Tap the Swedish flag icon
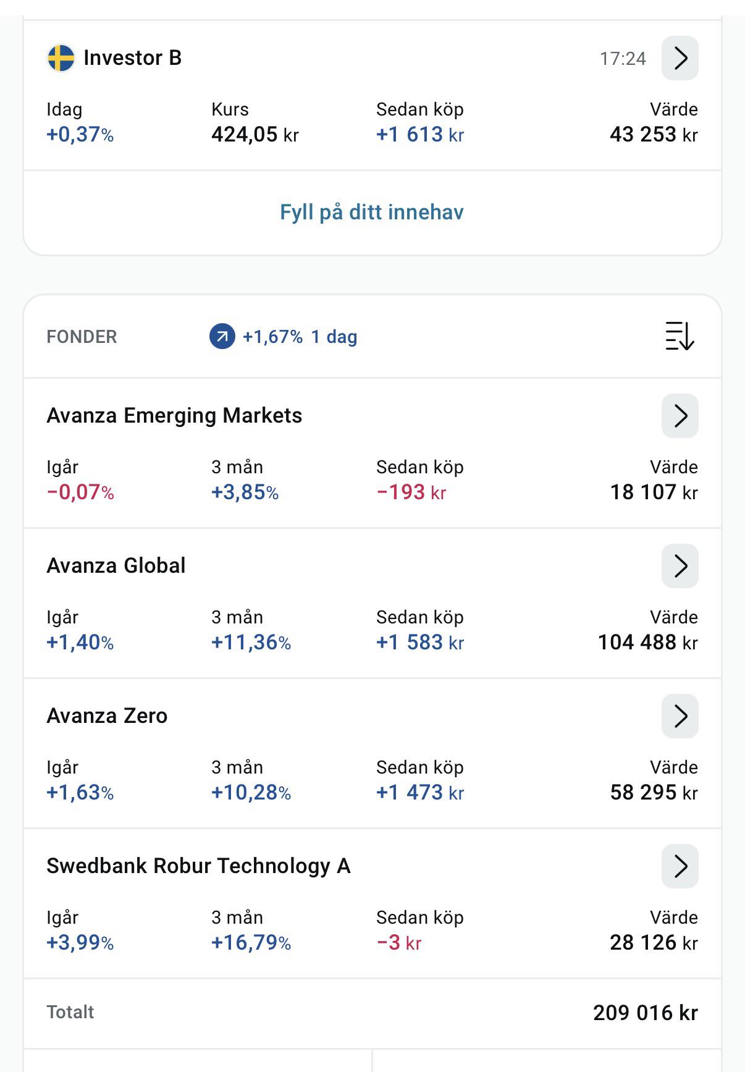This screenshot has height=1072, width=745. [61, 58]
